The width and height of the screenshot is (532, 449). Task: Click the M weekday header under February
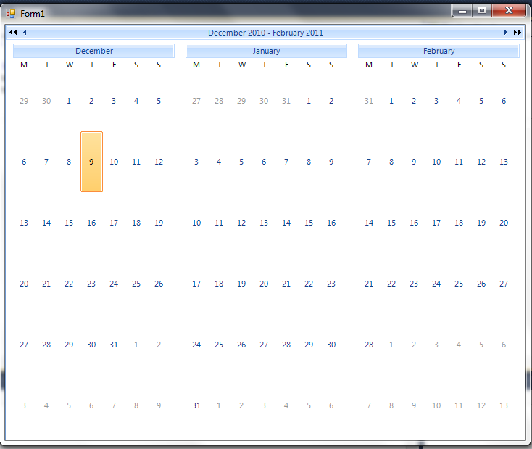(x=369, y=65)
